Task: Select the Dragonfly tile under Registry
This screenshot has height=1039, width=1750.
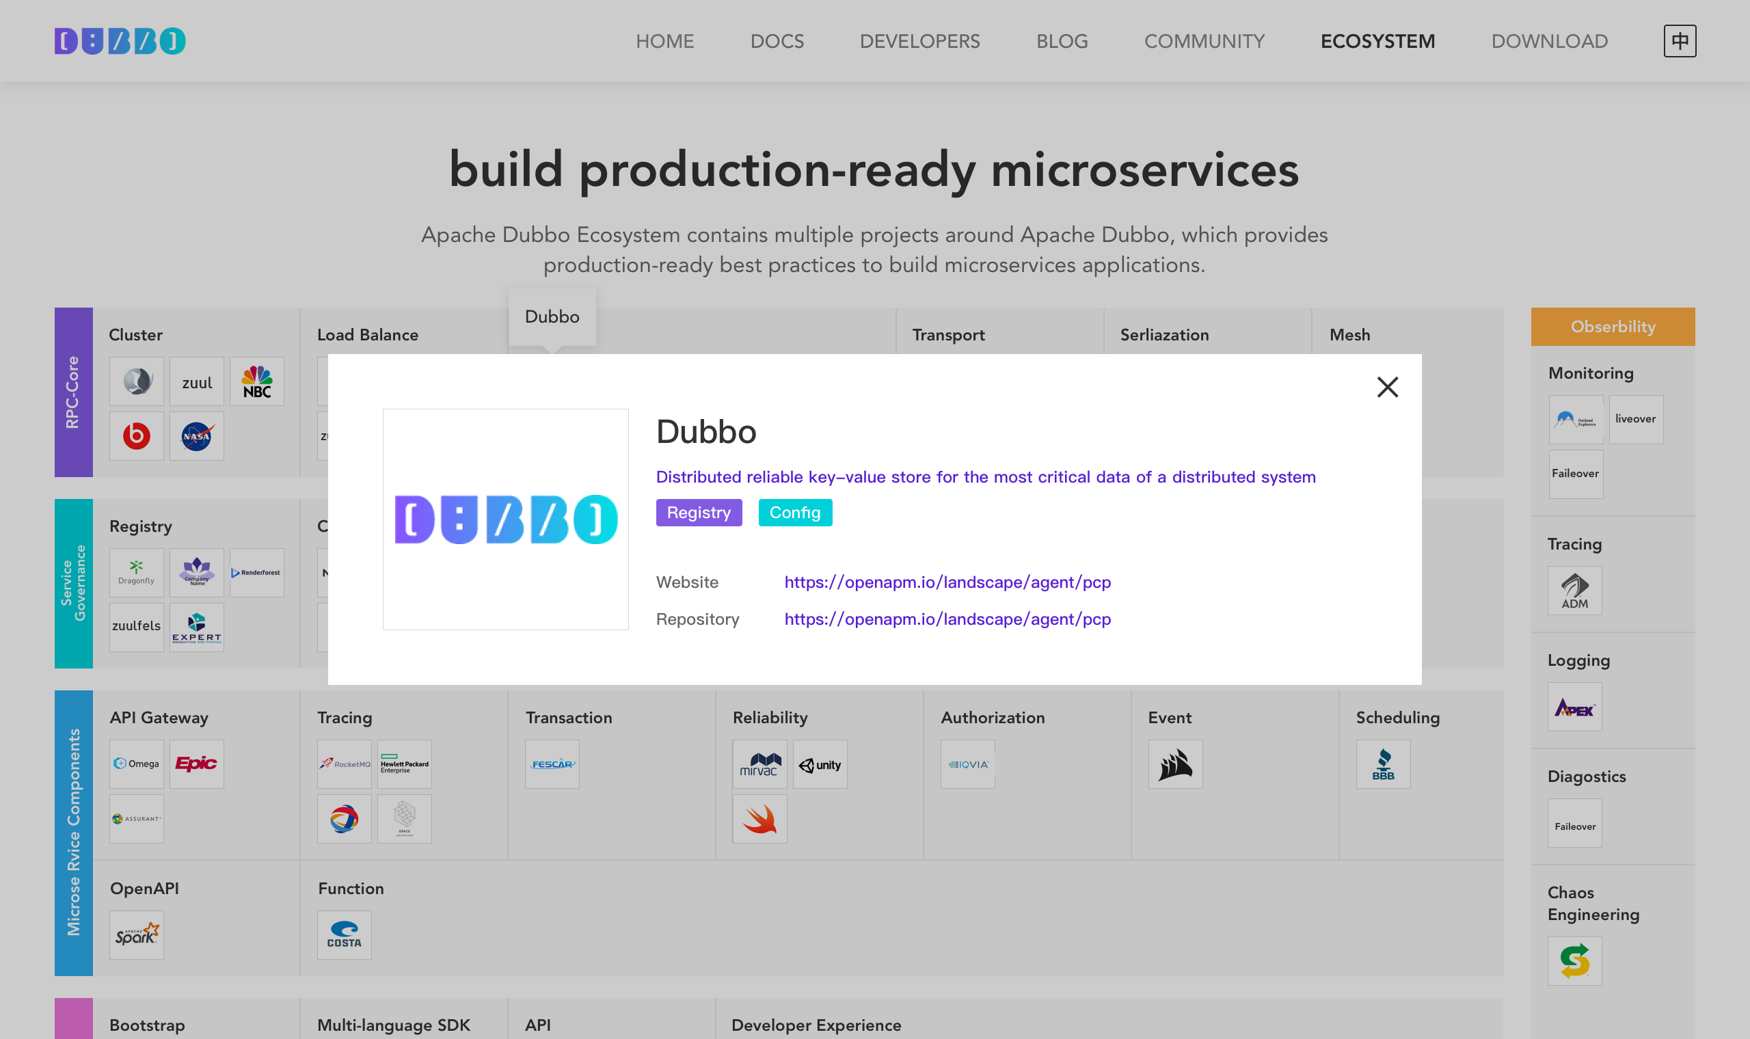Action: [x=137, y=573]
